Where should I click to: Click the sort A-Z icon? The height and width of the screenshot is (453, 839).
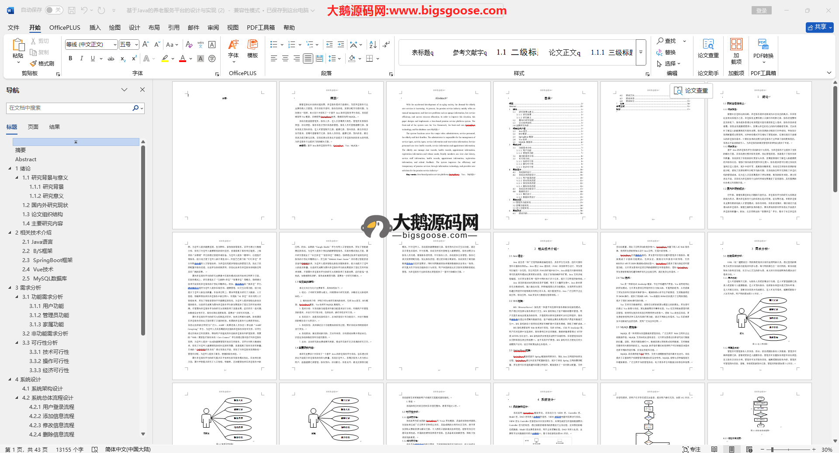pyautogui.click(x=373, y=45)
